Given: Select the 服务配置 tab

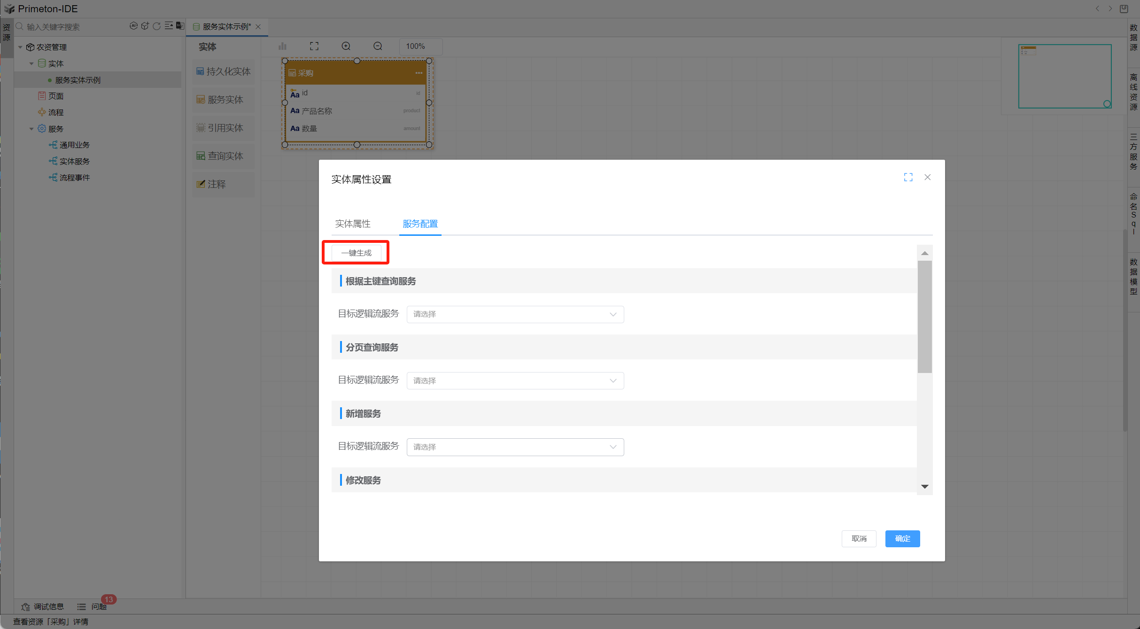Looking at the screenshot, I should point(420,224).
